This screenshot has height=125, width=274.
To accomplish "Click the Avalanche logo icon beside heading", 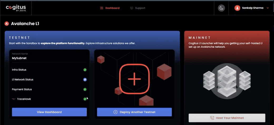I will [7, 24].
